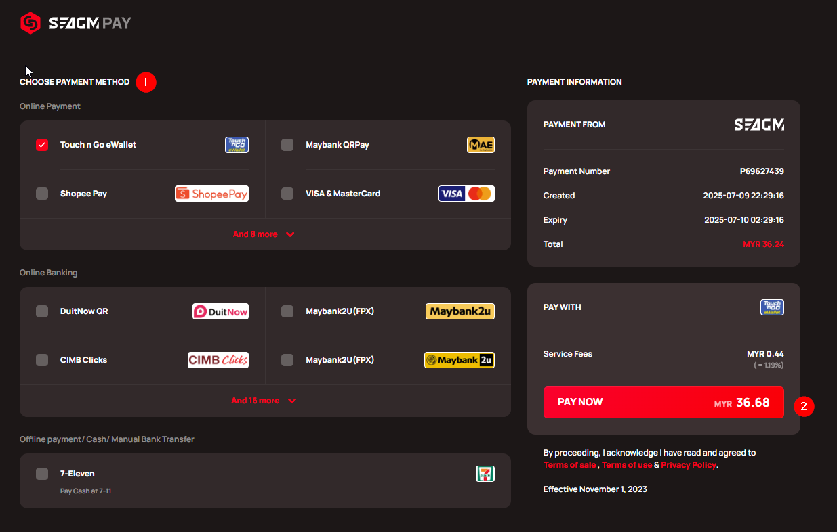The height and width of the screenshot is (532, 837).
Task: Select the Maybank QRPay checkbox
Action: point(287,145)
